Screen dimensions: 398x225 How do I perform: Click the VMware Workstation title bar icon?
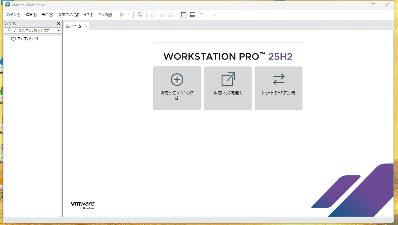click(x=7, y=5)
